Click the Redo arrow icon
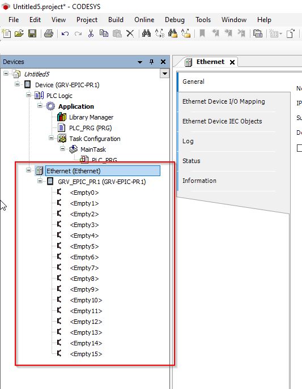Screen dimensions: 302x389 (78, 33)
